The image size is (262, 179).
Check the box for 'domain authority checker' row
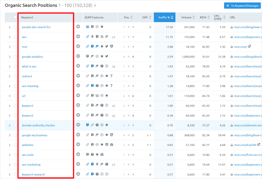point(15,125)
